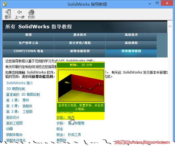The height and width of the screenshot is (146, 175).
Task: Open the 教程 tab
Action: pos(28,37)
